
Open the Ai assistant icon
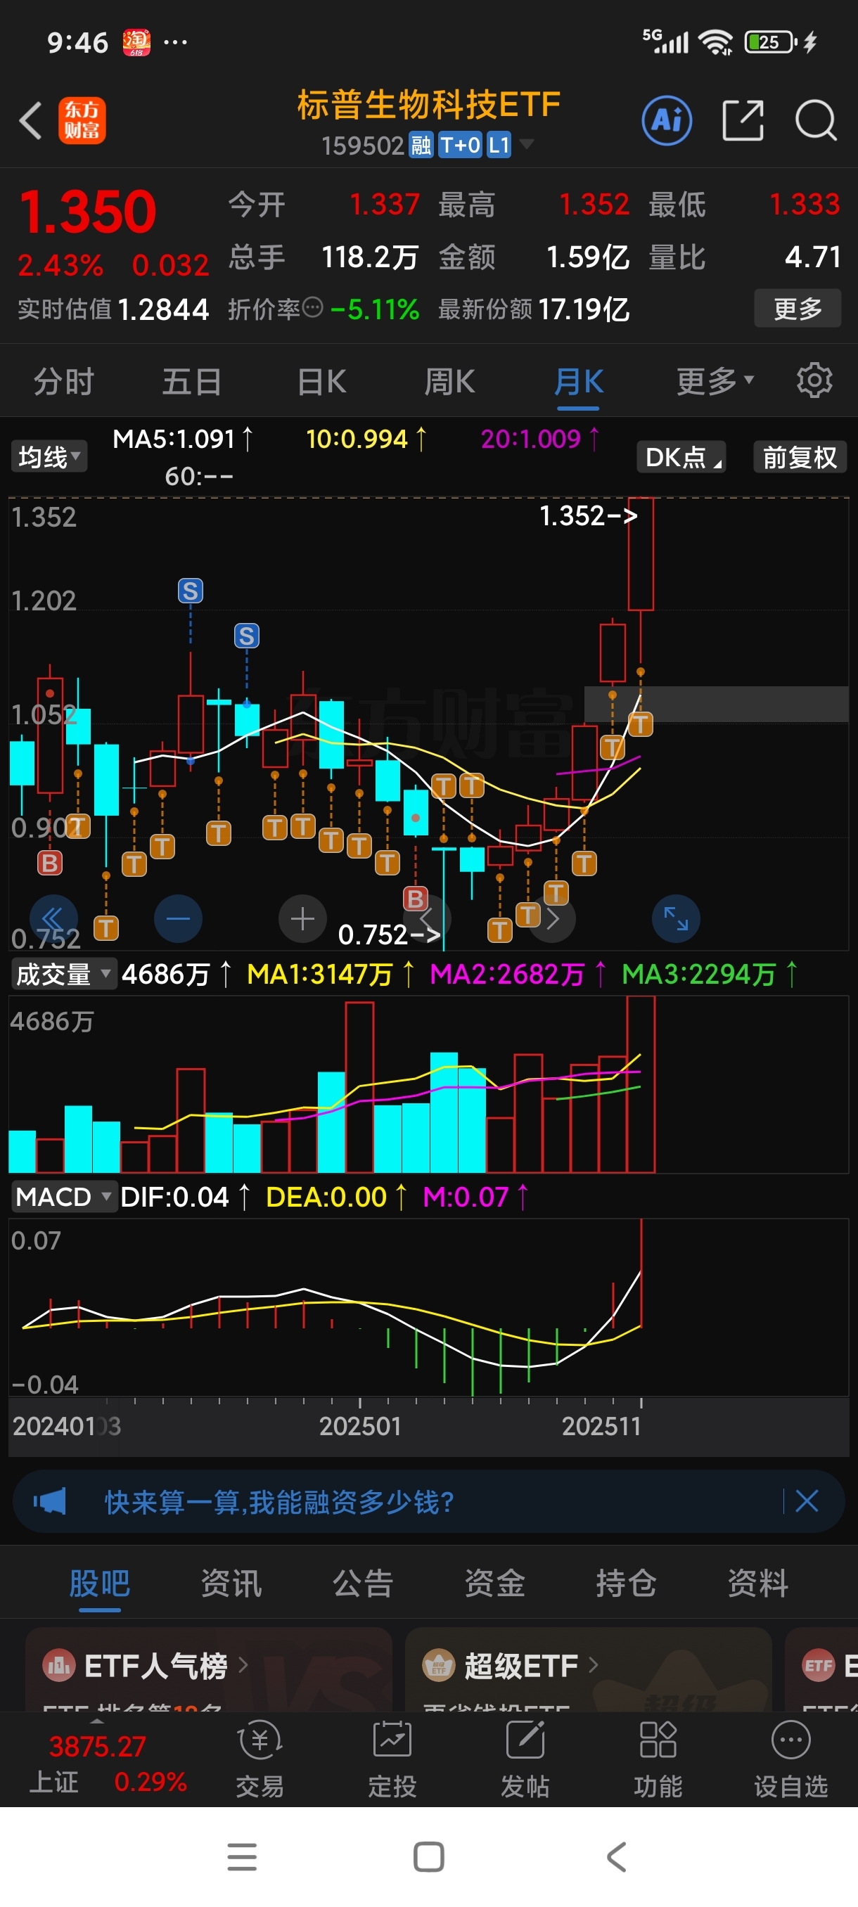coord(667,120)
